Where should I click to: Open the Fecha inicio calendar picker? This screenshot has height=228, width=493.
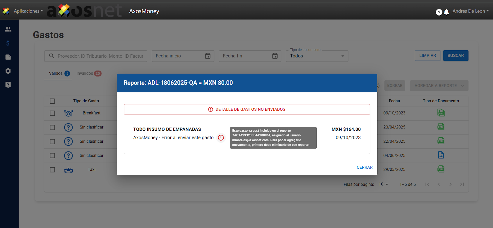coord(208,56)
